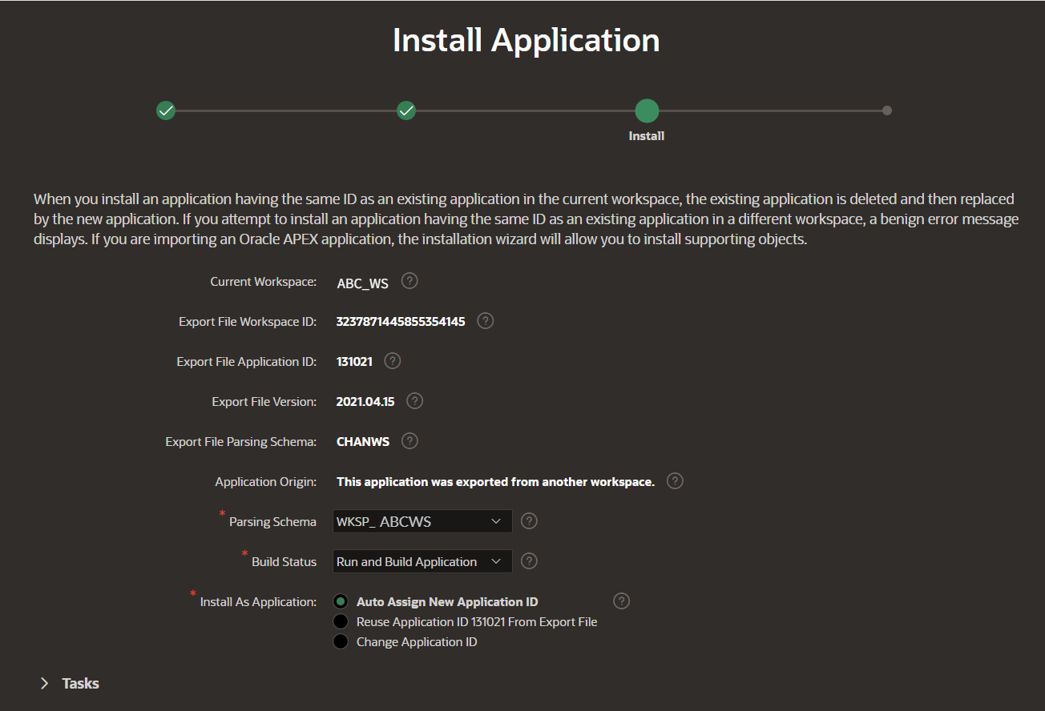Open help icon beside Parsing Schema dropdown

pyautogui.click(x=529, y=521)
